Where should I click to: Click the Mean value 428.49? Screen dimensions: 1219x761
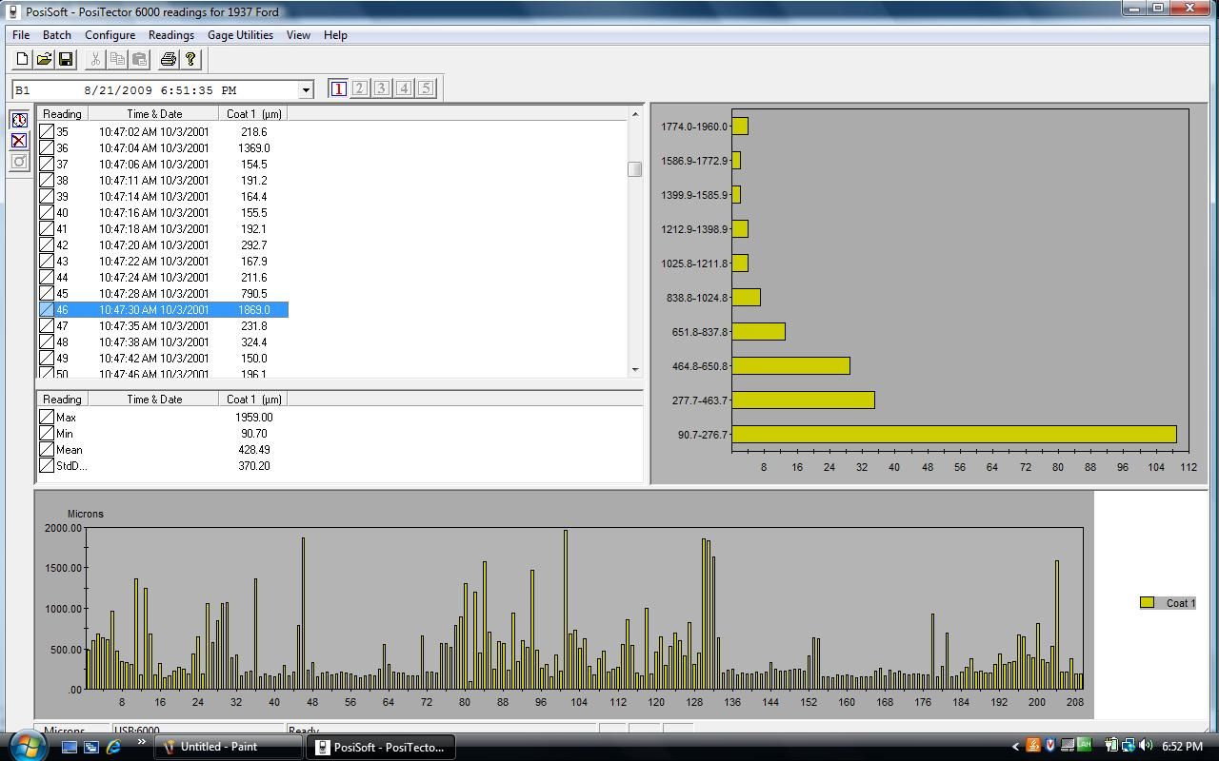254,450
